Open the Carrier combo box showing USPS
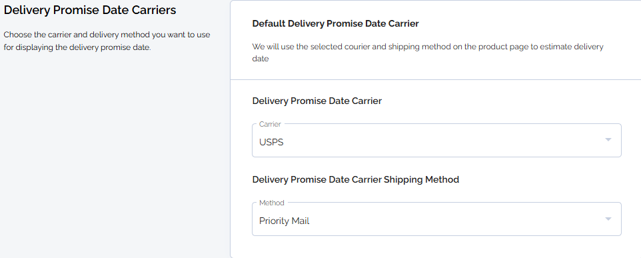The width and height of the screenshot is (641, 258). coord(436,140)
